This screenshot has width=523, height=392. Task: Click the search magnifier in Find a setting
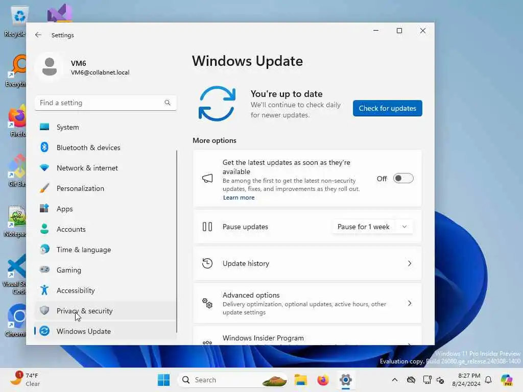[168, 103]
